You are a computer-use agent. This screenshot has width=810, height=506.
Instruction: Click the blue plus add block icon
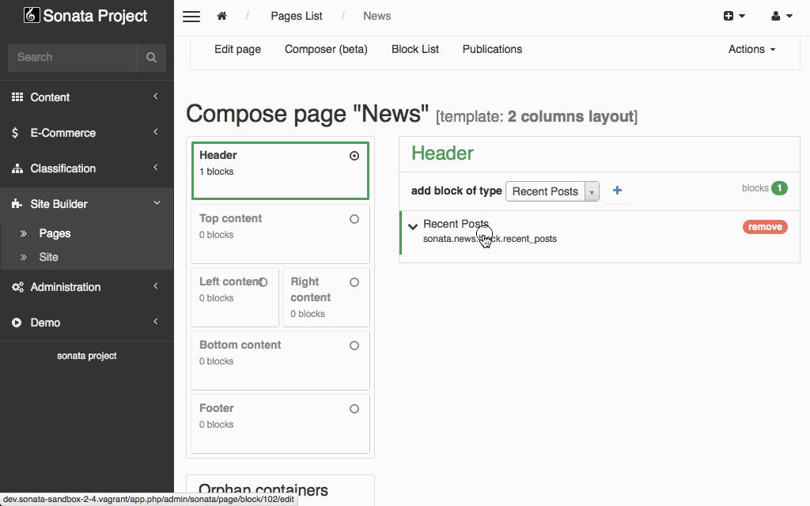coord(617,191)
